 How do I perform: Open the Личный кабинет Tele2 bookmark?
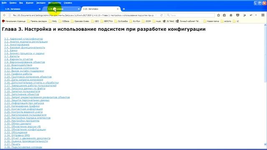(188, 21)
